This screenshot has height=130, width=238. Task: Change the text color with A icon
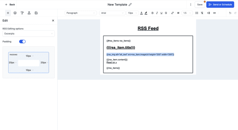(x=141, y=13)
